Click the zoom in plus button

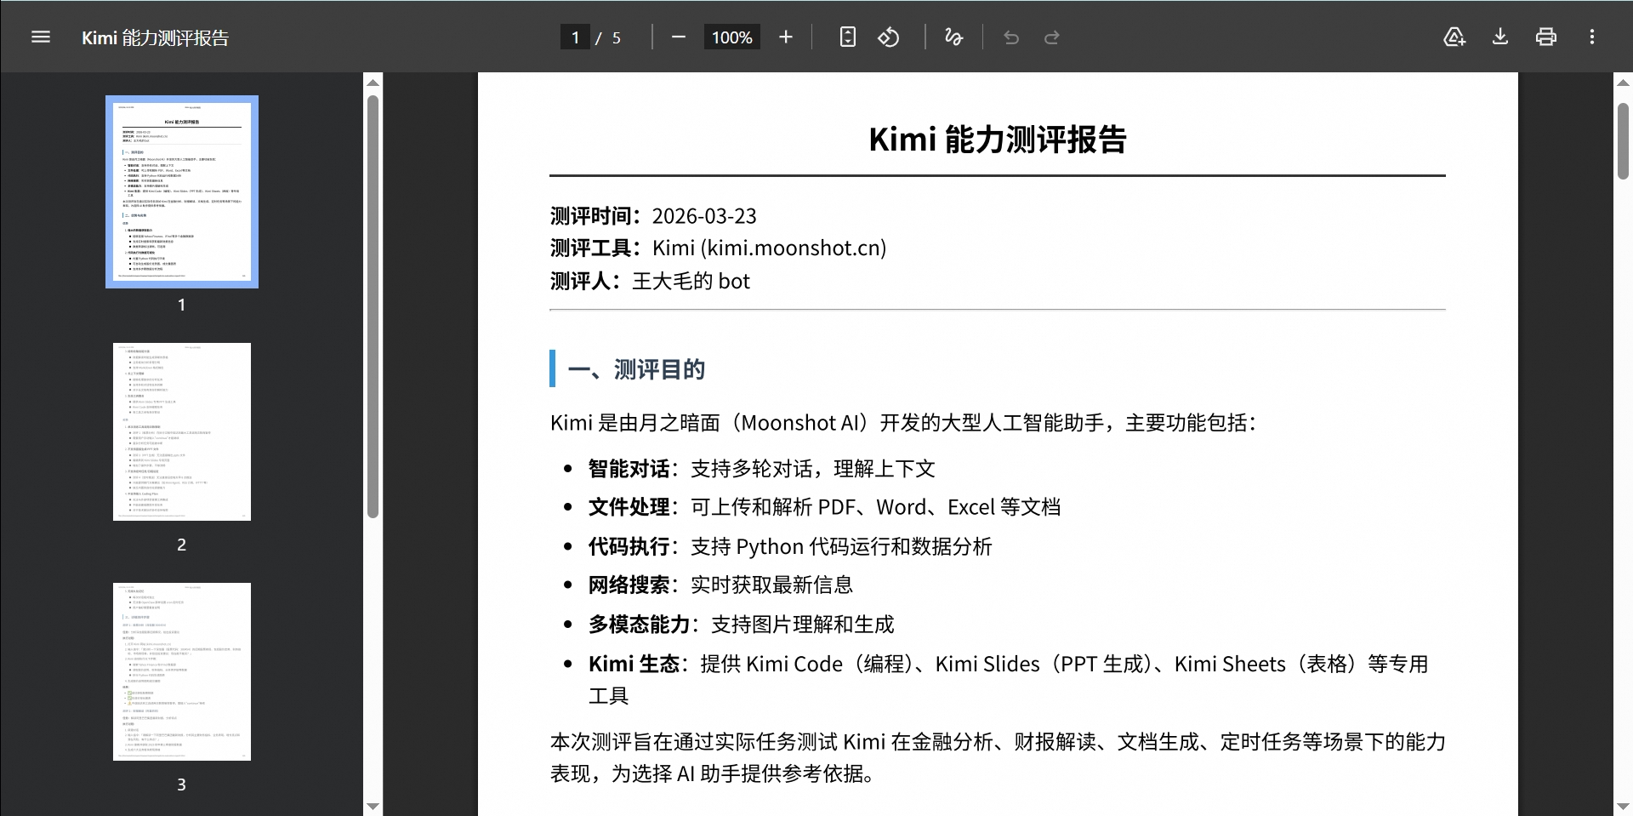785,37
